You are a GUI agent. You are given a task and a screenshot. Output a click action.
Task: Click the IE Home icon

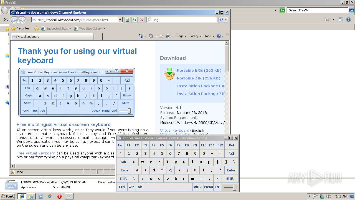pos(141,36)
